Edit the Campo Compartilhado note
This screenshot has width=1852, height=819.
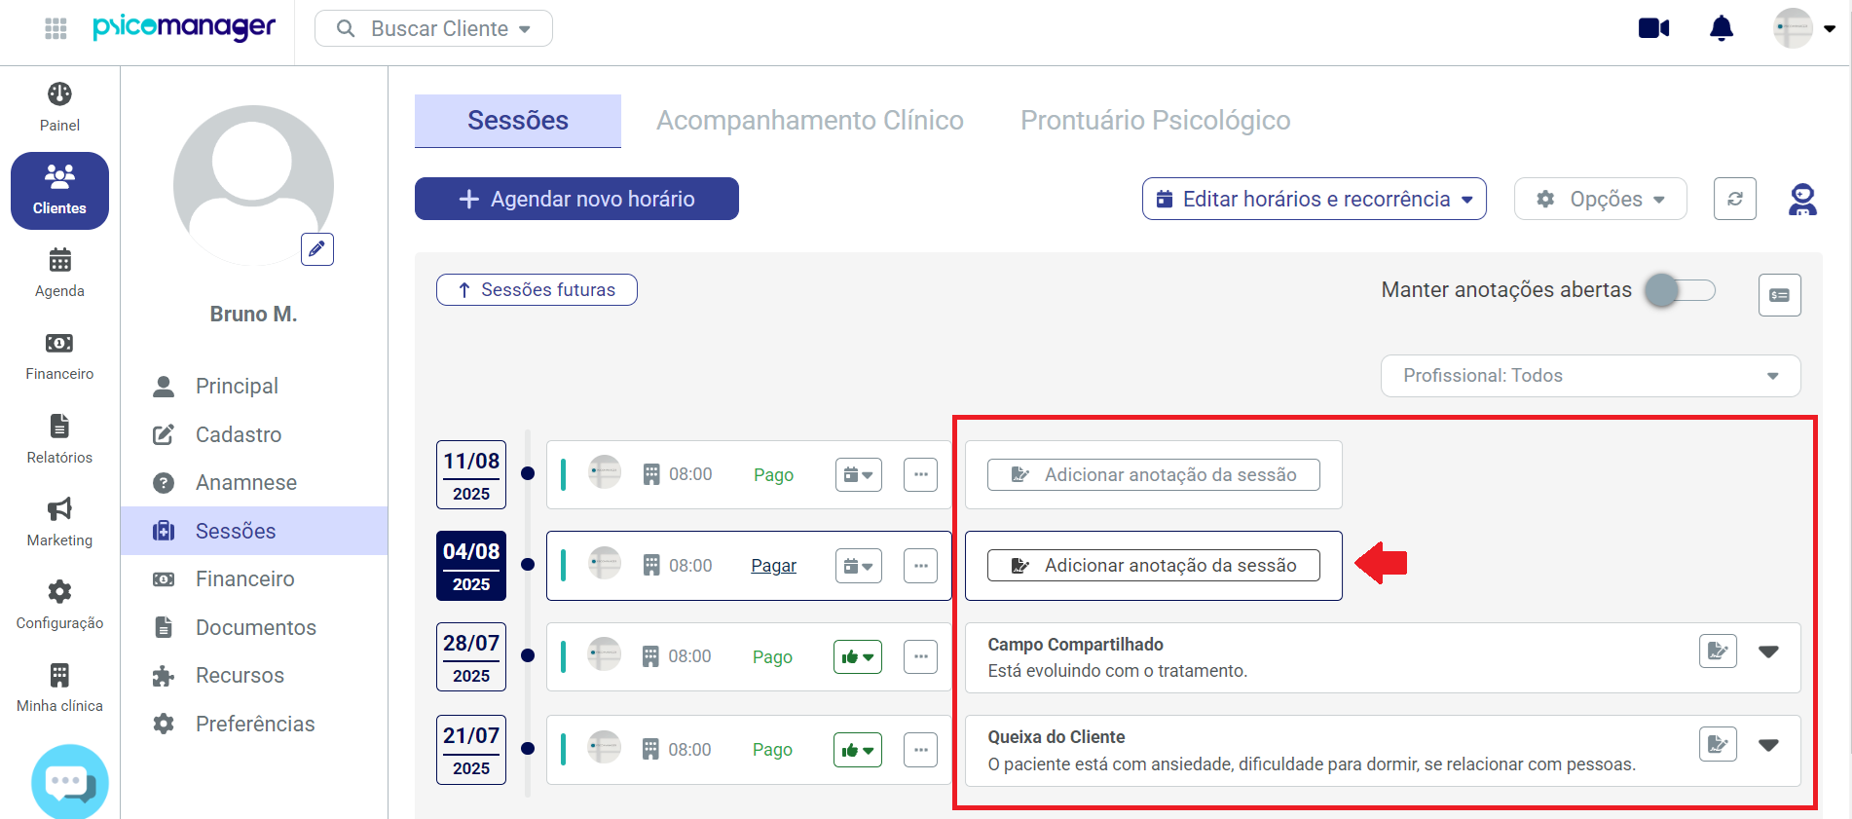click(1719, 651)
